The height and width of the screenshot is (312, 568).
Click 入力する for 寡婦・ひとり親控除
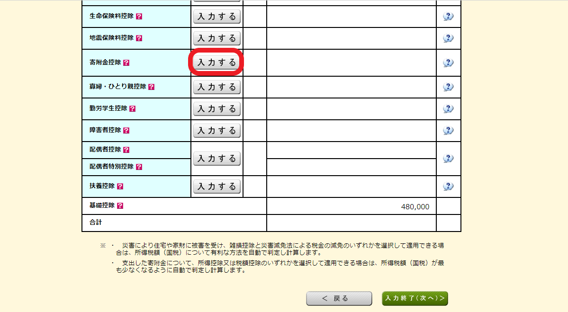click(x=216, y=87)
